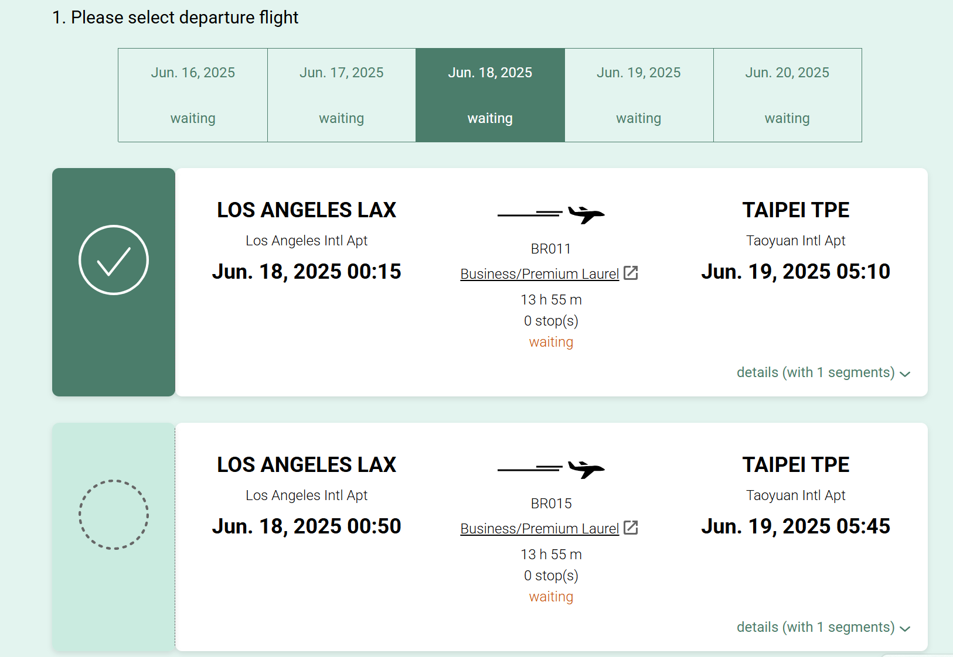Click checkmark circle icon of selected BR011 flight
The height and width of the screenshot is (657, 953).
point(114,260)
